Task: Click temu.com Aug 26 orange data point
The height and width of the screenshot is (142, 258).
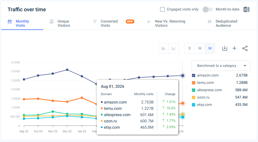Action: (x=183, y=103)
